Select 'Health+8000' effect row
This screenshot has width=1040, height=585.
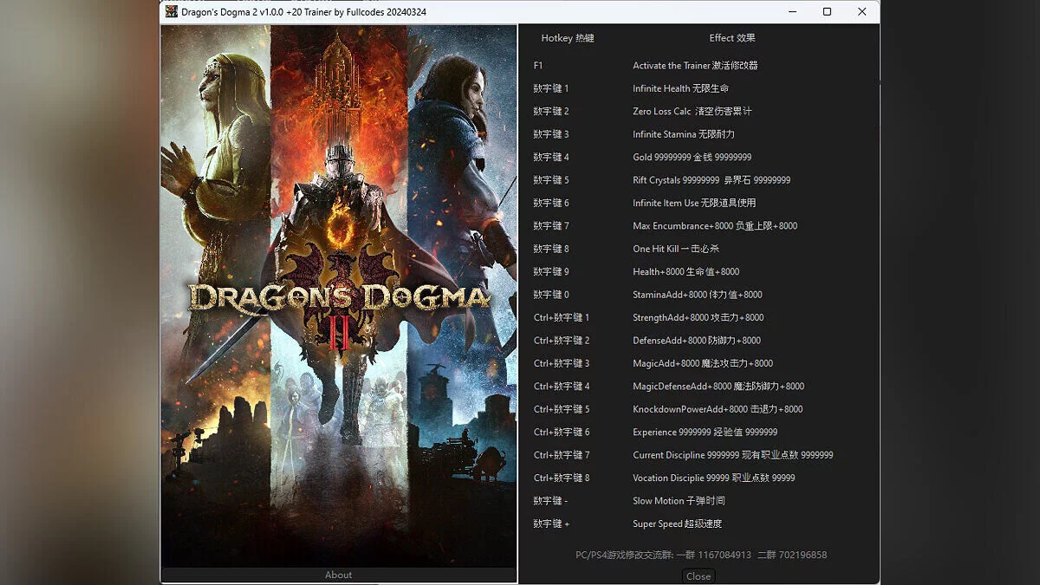click(x=686, y=271)
